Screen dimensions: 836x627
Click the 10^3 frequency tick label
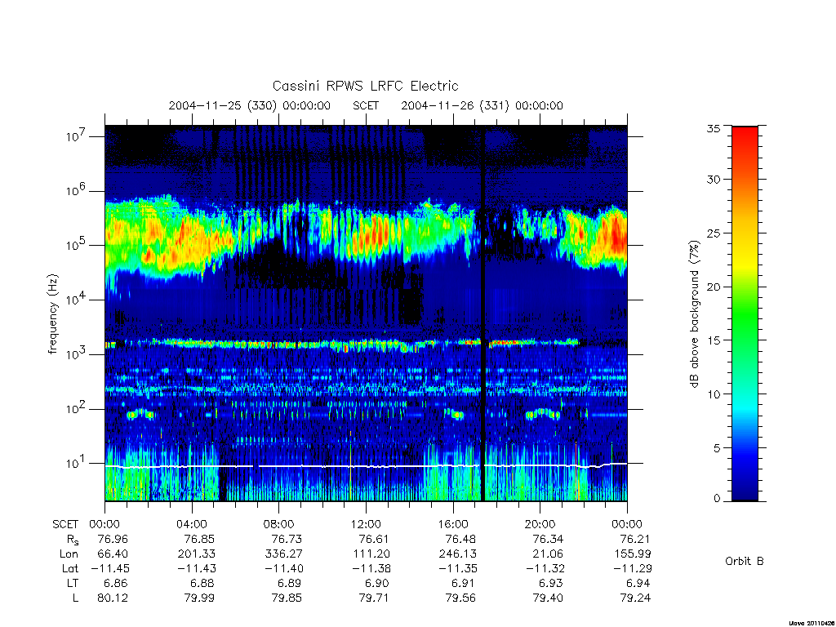[77, 354]
